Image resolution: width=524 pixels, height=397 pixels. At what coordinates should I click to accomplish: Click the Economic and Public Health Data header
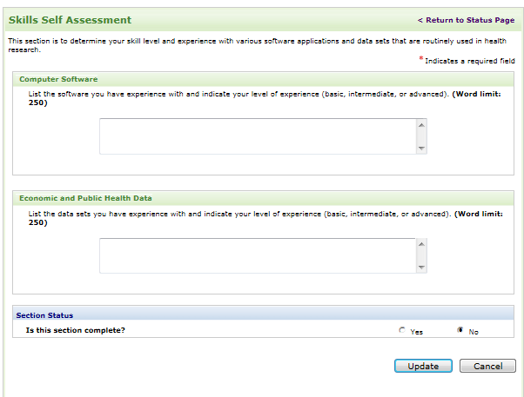(85, 198)
